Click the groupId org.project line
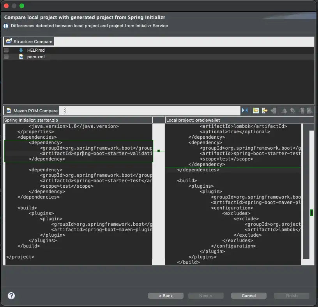The width and height of the screenshot is (318, 307). (272, 224)
